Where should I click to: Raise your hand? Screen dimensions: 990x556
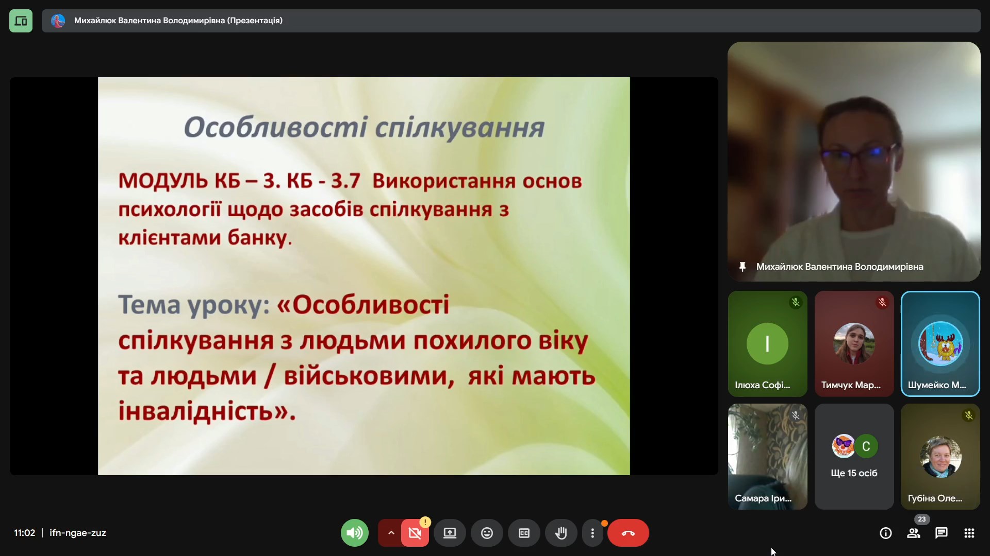coord(561,533)
